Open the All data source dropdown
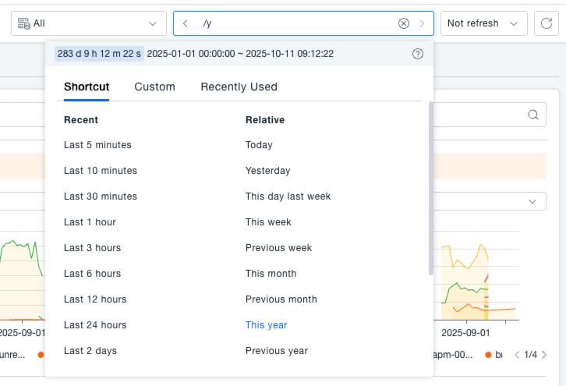 (89, 23)
